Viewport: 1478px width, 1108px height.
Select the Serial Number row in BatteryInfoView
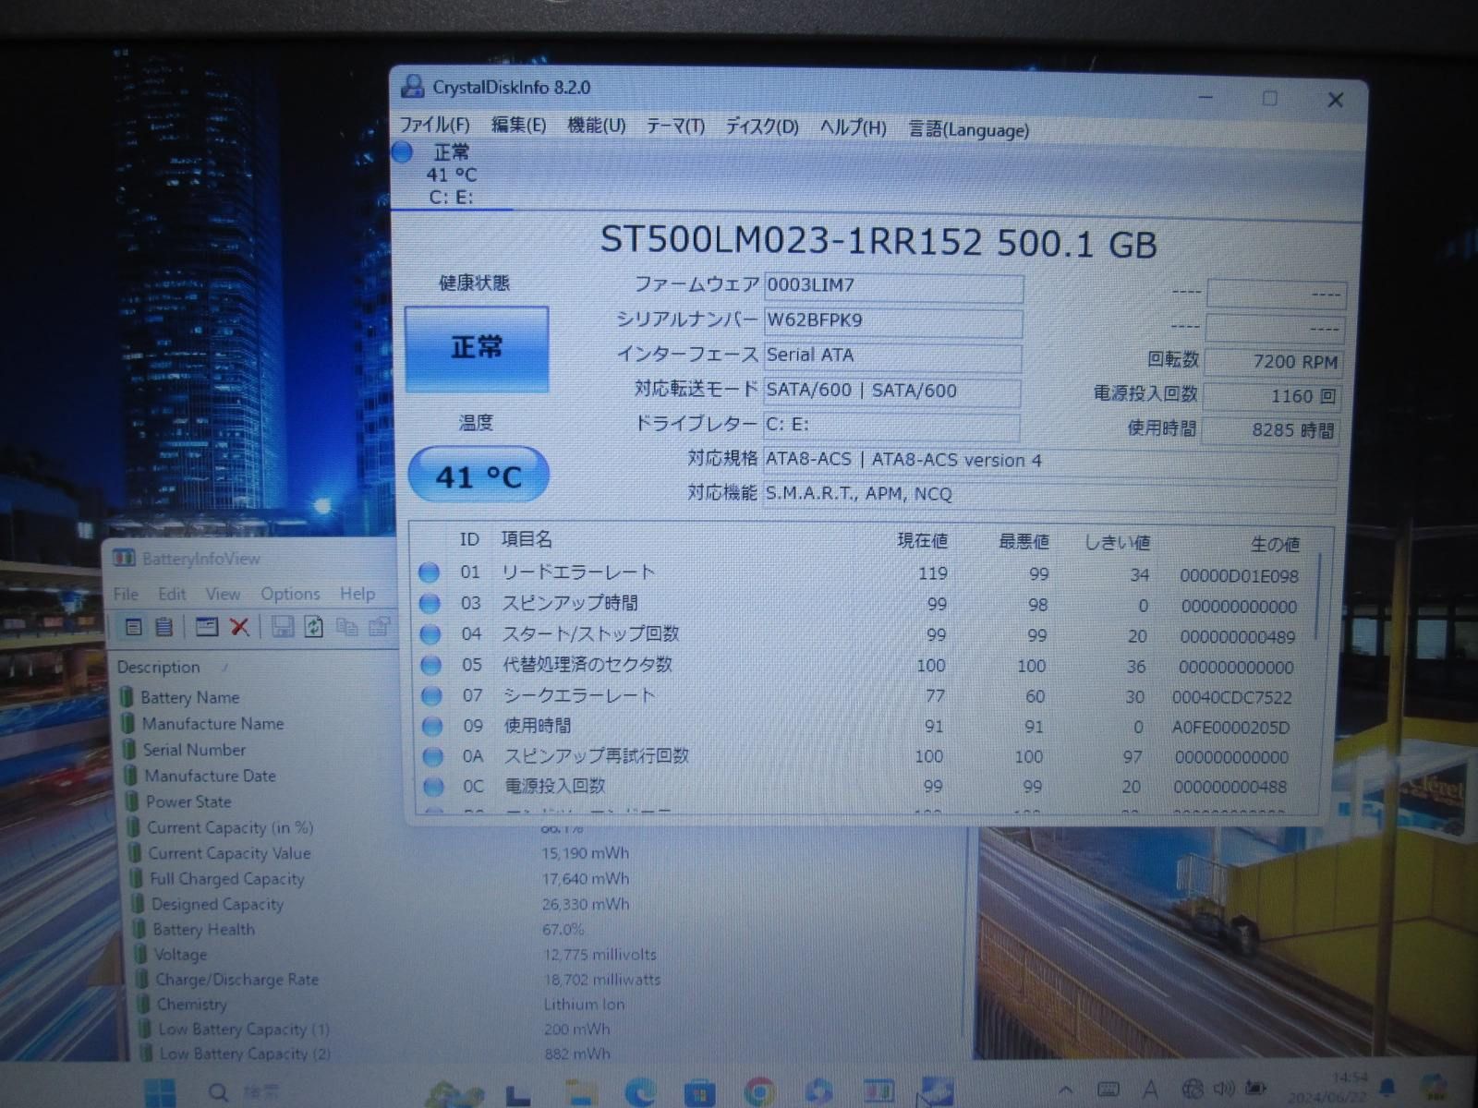[x=195, y=750]
